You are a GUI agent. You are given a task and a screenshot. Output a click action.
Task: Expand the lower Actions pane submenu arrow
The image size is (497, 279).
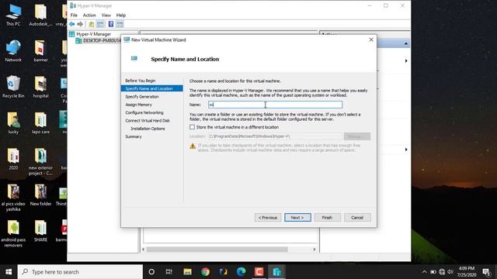click(406, 150)
